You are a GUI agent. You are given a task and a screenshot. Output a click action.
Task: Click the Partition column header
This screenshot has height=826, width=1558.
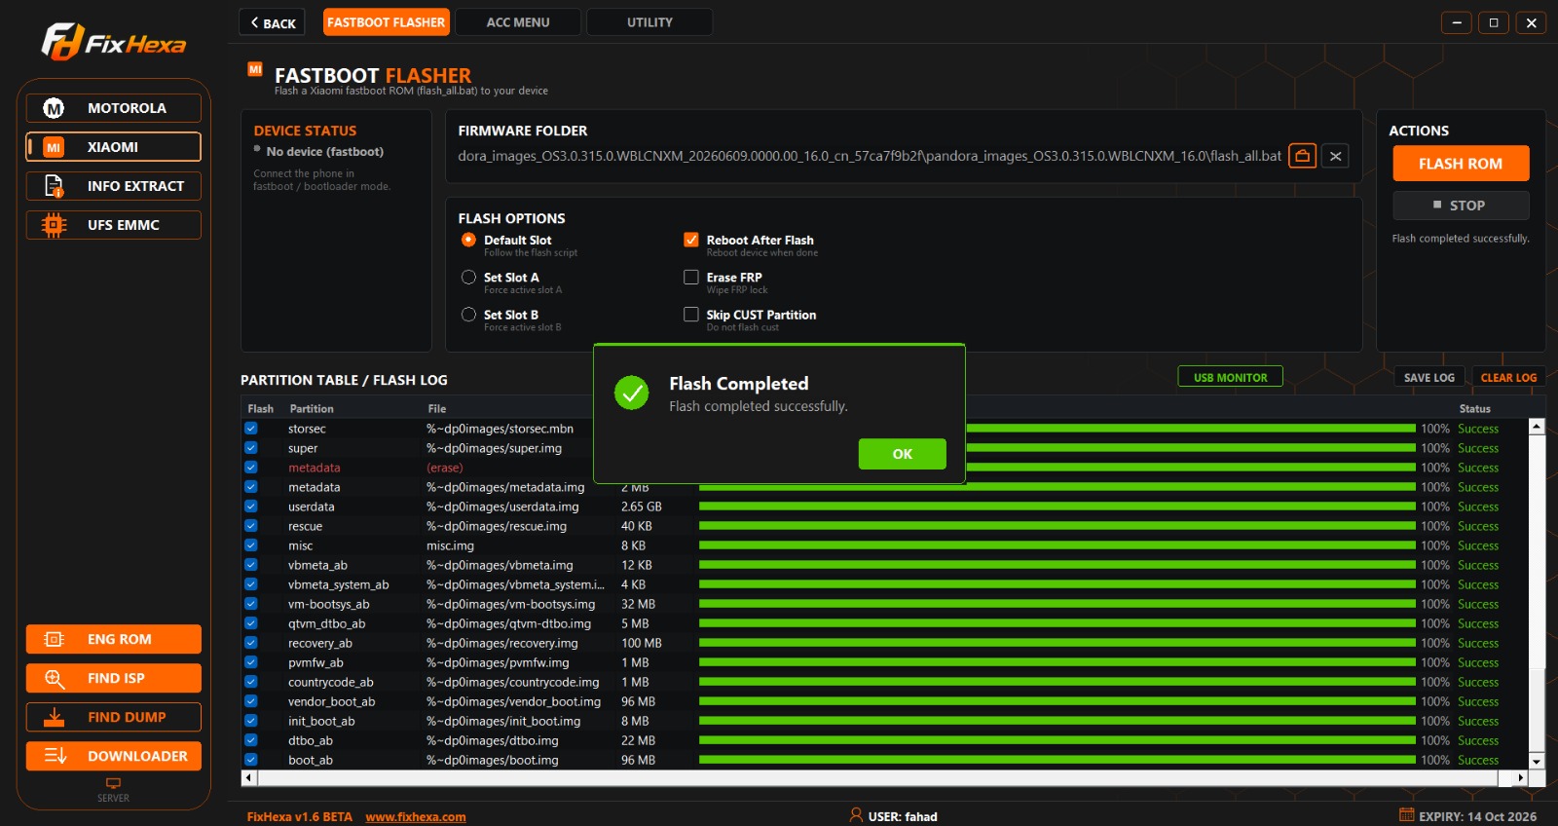(x=312, y=409)
